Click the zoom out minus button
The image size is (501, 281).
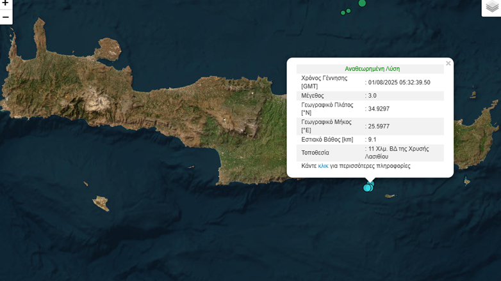tap(6, 17)
